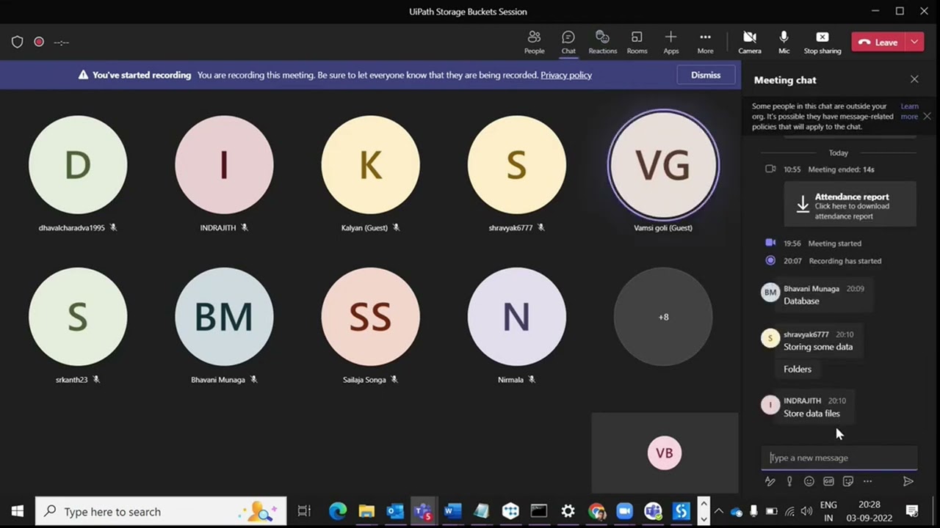Click the 'Meeting started' entry
This screenshot has width=940, height=528.
834,243
